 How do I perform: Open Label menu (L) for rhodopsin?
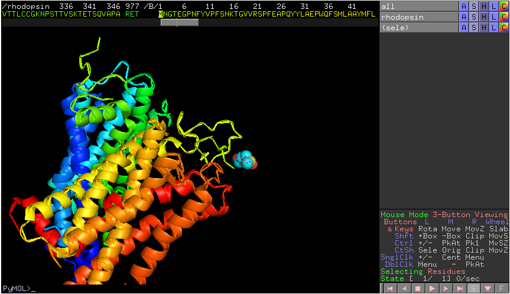click(493, 17)
